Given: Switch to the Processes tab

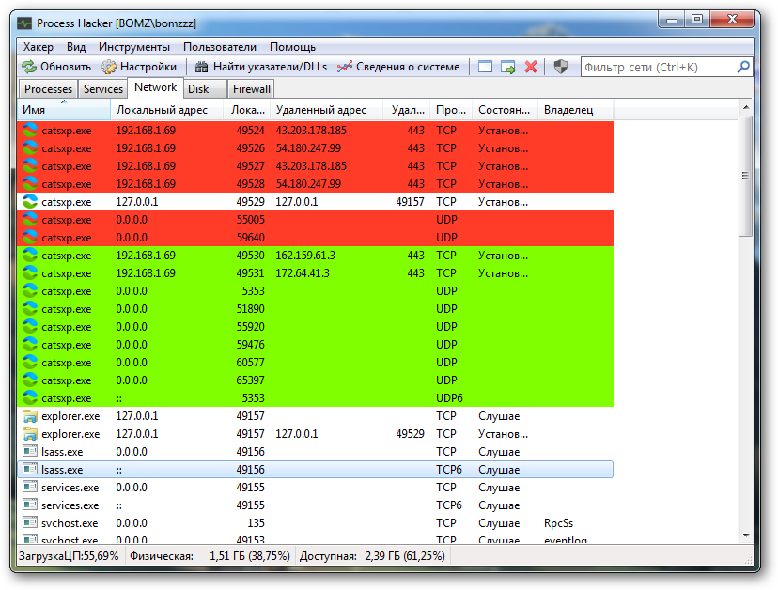Looking at the screenshot, I should 48,89.
